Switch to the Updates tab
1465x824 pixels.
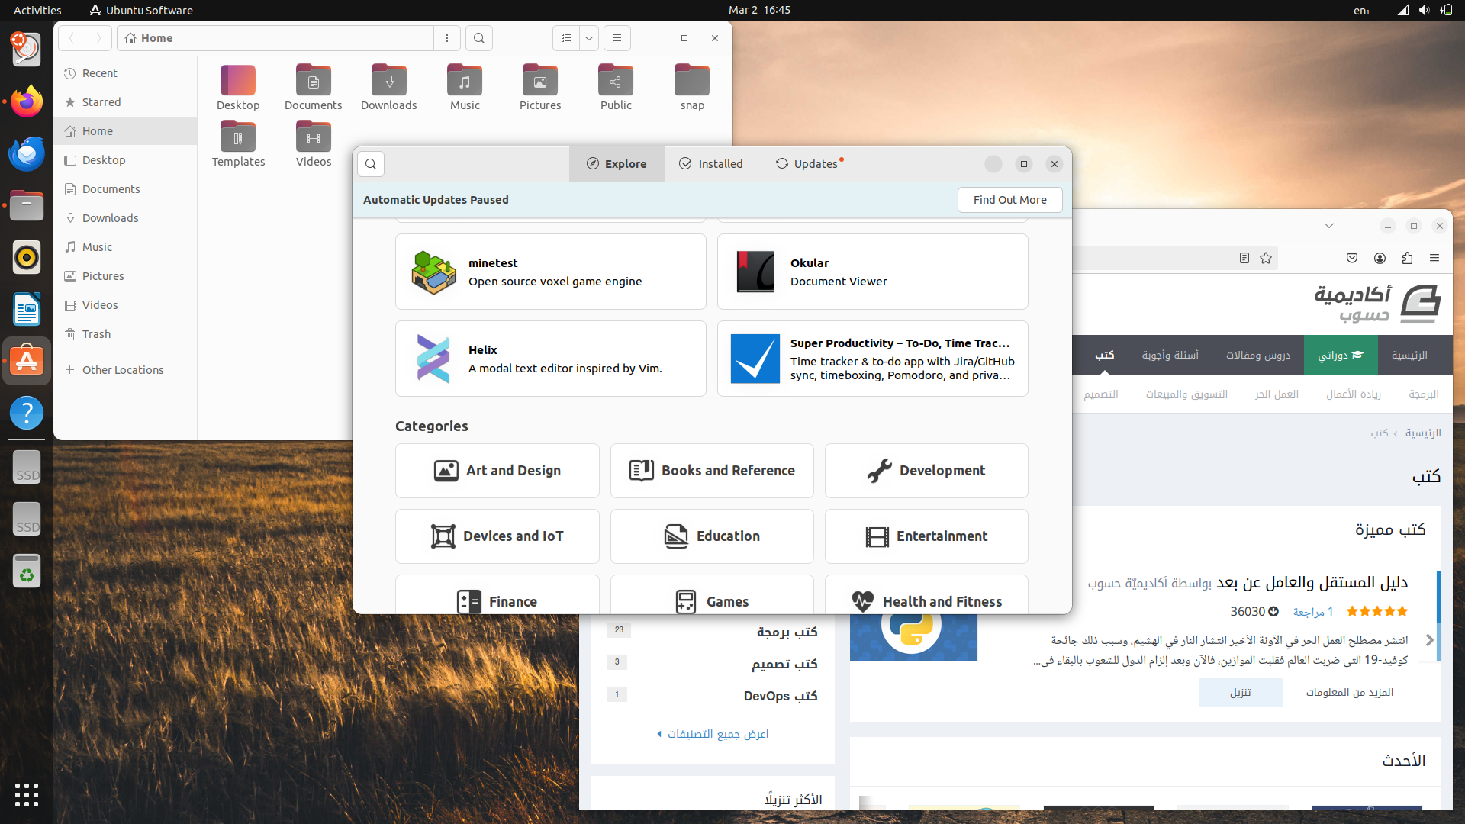808,164
